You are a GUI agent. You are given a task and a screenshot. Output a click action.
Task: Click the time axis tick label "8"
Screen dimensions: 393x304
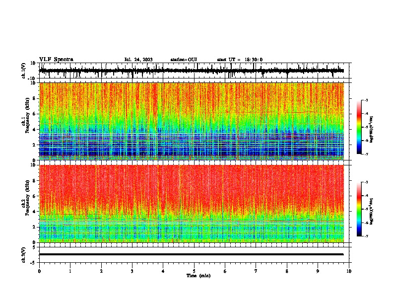[287, 271]
